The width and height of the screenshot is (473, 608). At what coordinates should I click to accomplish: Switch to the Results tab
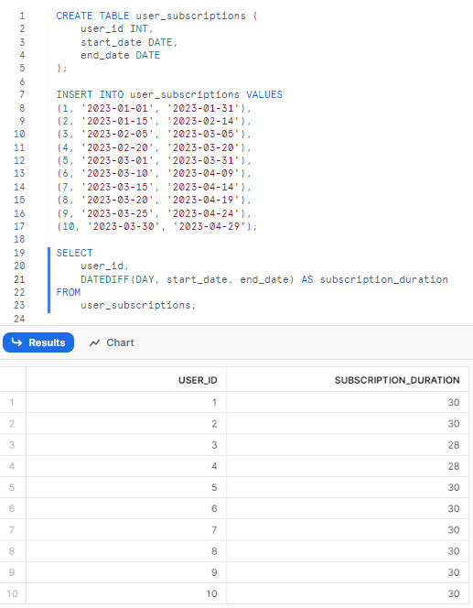click(38, 342)
